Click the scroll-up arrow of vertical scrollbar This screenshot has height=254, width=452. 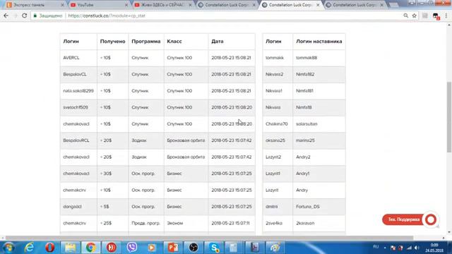click(449, 25)
